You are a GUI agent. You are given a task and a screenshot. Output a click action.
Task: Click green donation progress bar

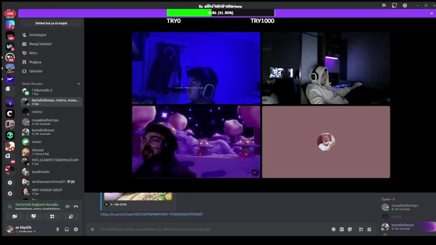(189, 13)
